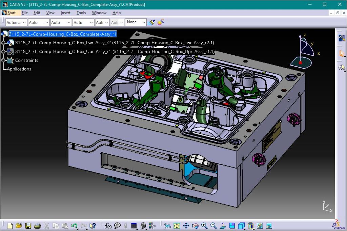Click the compass red manipulation handle
This screenshot has height=231, width=347.
coord(300,63)
